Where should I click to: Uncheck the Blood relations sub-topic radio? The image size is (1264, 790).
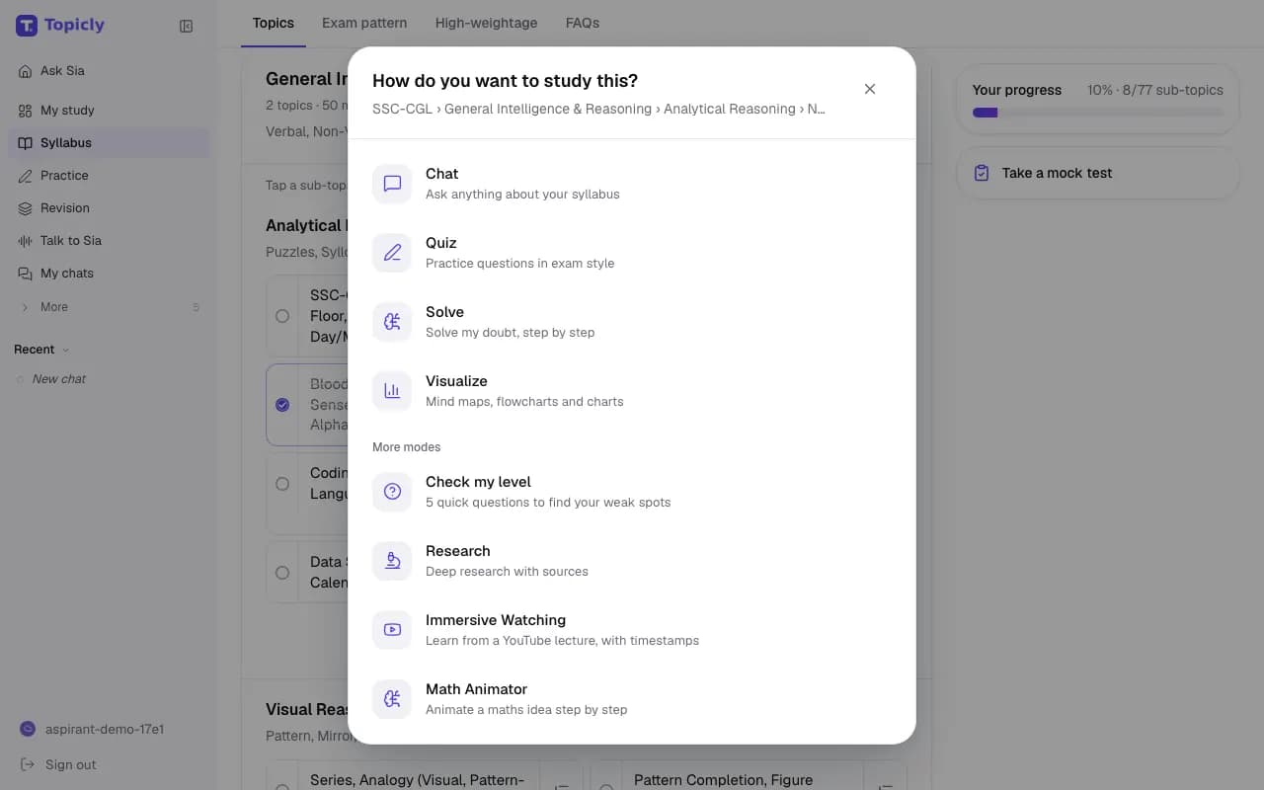(282, 405)
